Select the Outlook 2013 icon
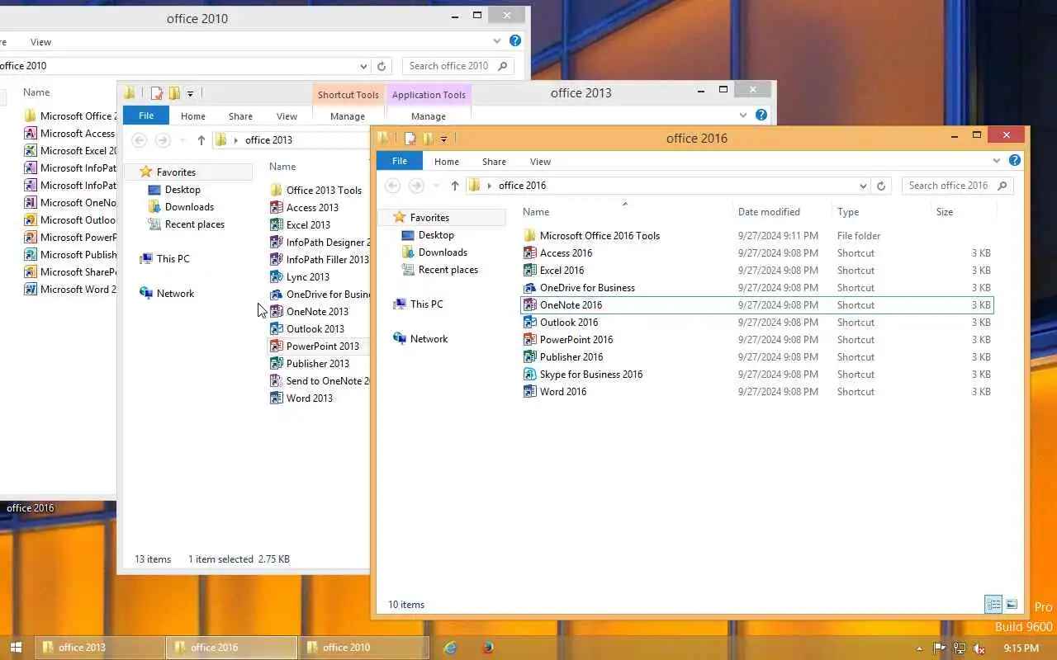1057x660 pixels. (x=277, y=329)
